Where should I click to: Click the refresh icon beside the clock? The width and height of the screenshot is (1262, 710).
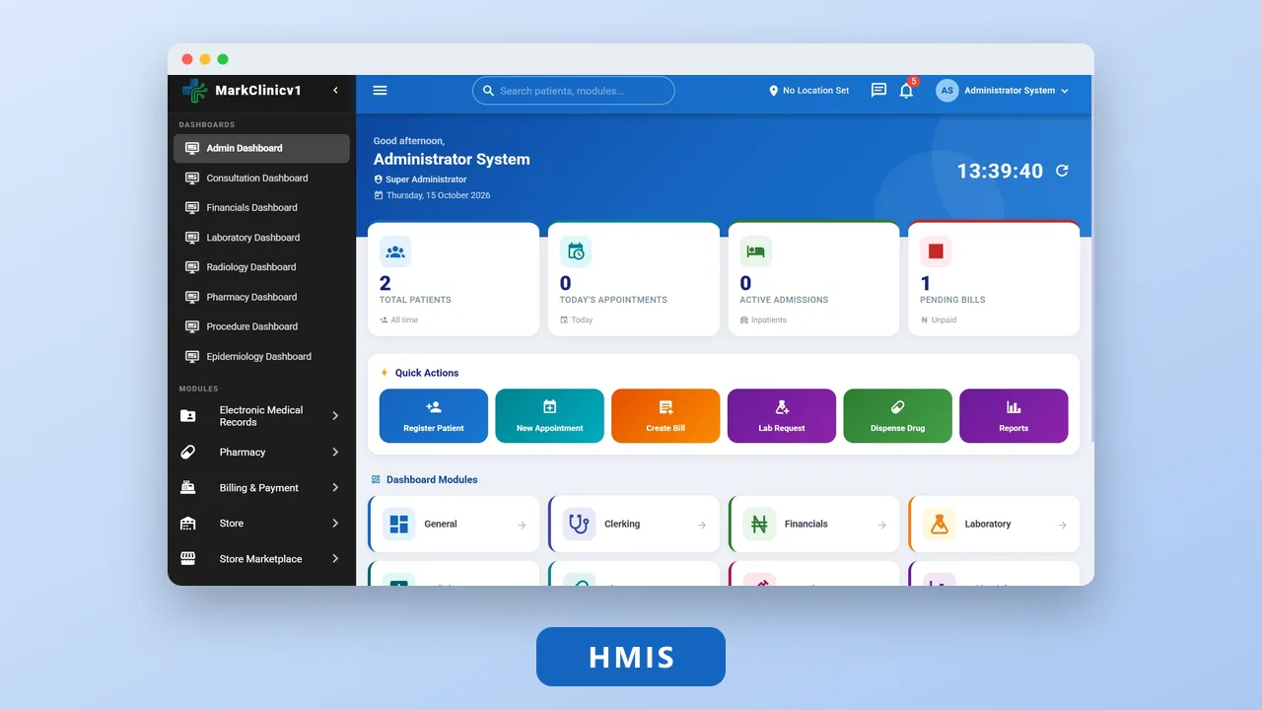(1062, 171)
